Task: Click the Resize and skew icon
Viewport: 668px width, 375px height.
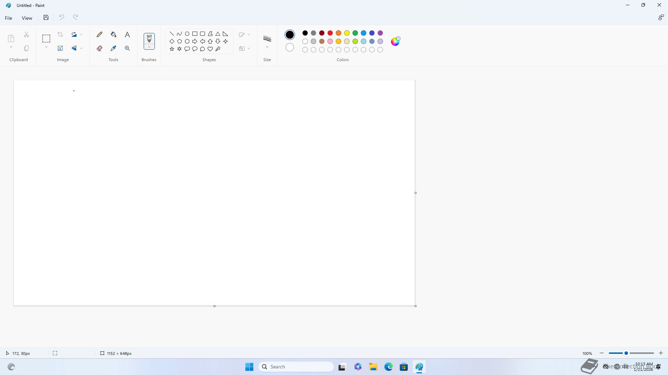Action: click(x=60, y=48)
